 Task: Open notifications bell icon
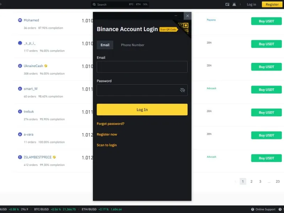(234, 4)
